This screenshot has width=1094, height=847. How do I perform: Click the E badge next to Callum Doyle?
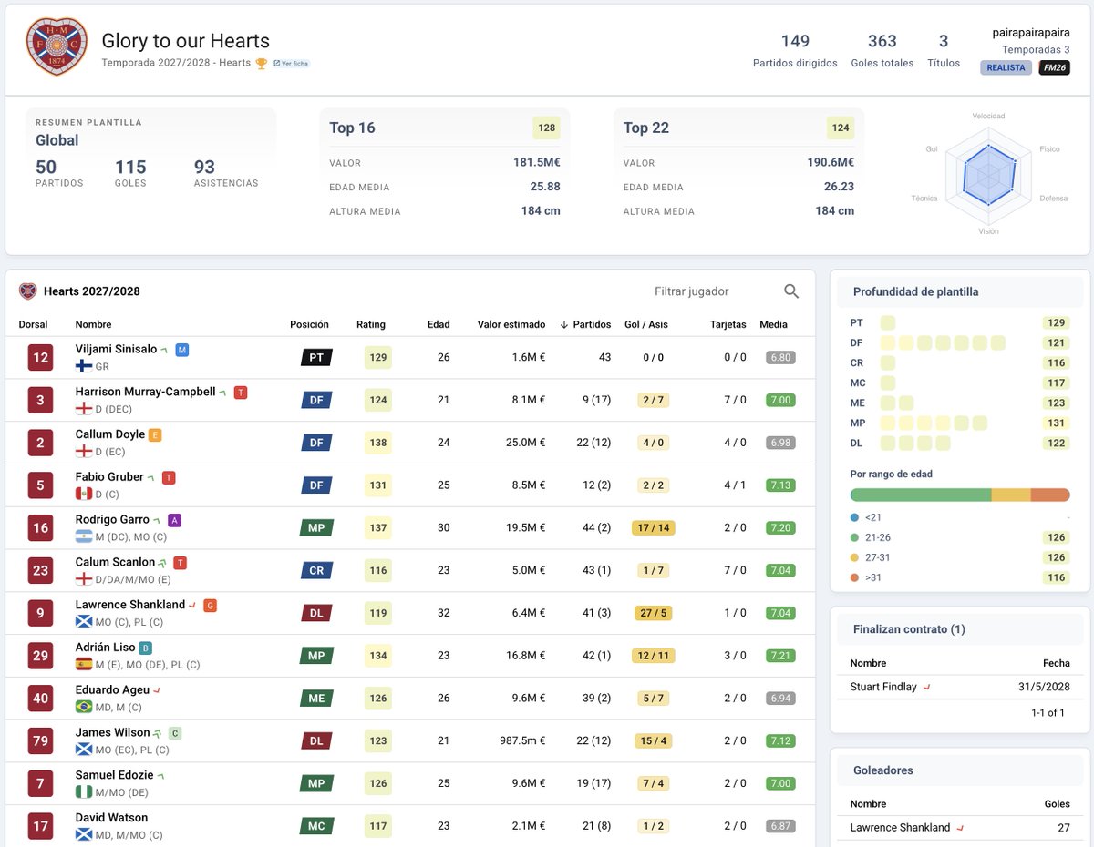click(155, 435)
